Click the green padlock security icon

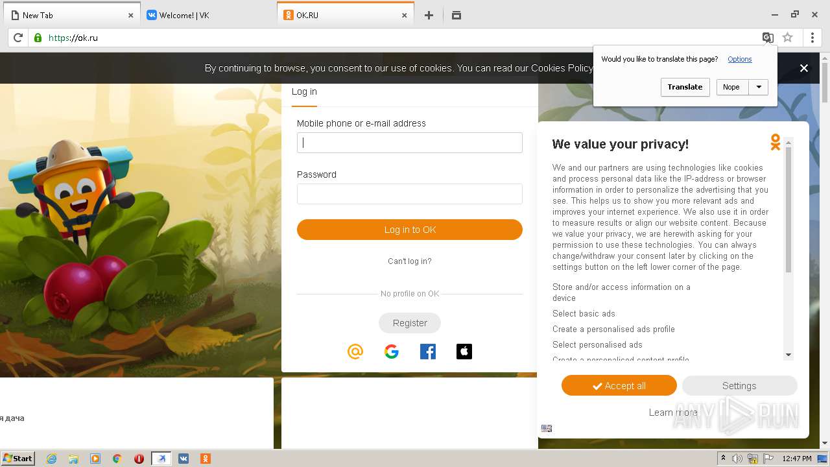click(x=38, y=38)
